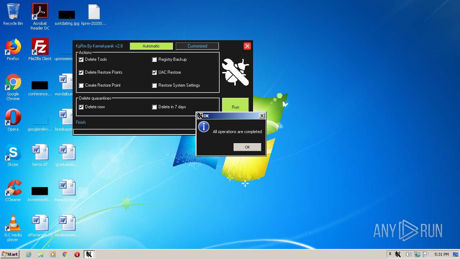Image resolution: width=460 pixels, height=259 pixels.
Task: Enable Restore System Settings checkbox
Action: click(x=155, y=85)
